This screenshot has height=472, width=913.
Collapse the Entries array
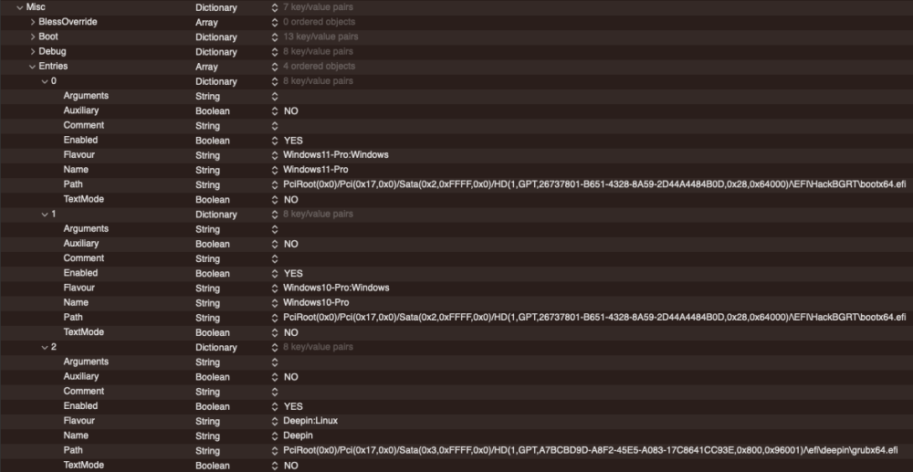(33, 67)
